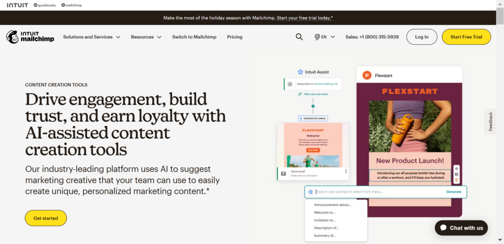Click the Get started button
Screen dimensions: 504x244
(46, 218)
